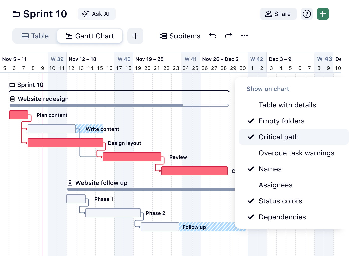Select the Write content task bar
Screen dimensions: 353x256
point(52,129)
